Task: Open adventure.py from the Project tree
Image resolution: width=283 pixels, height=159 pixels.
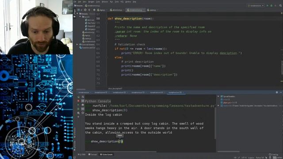Action: click(88, 32)
